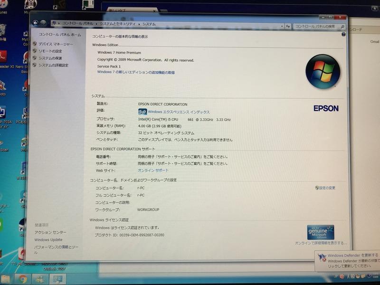Click the Forward arrow in System window
This screenshot has width=380, height=285.
click(x=43, y=23)
